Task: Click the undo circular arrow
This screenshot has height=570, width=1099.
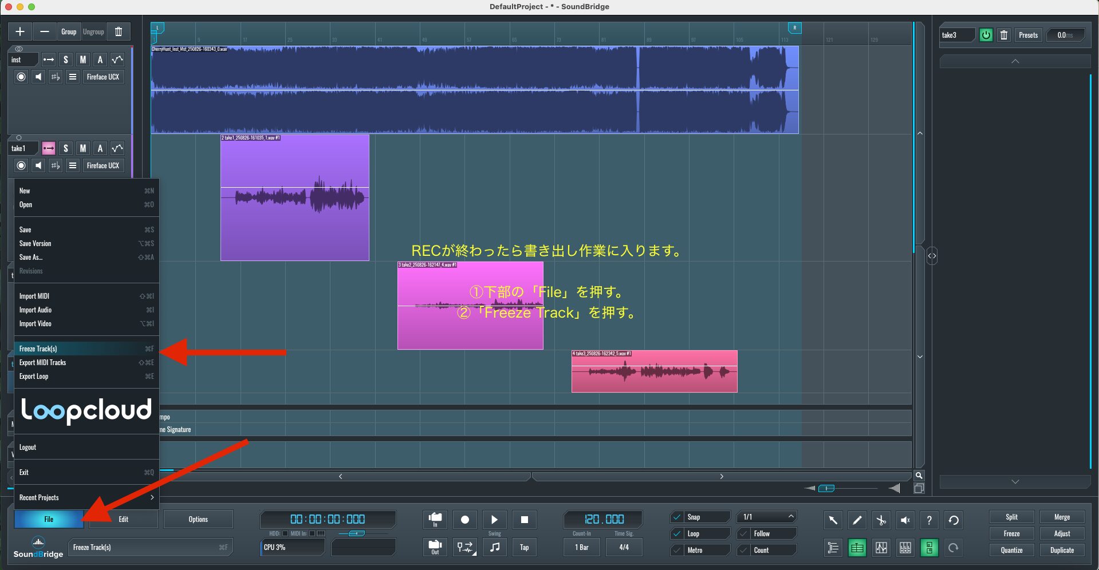Action: tap(954, 520)
